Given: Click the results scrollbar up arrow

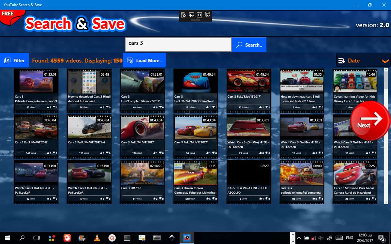Looking at the screenshot, I should pos(386,70).
